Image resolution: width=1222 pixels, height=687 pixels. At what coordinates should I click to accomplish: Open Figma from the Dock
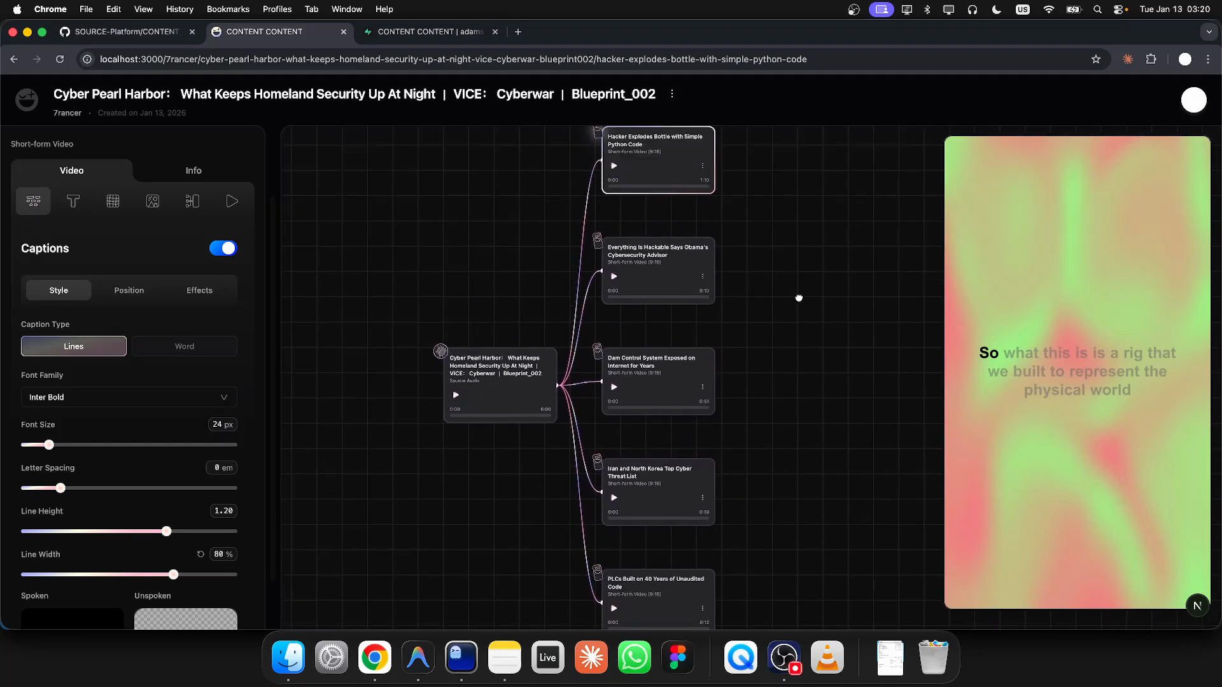pyautogui.click(x=678, y=658)
